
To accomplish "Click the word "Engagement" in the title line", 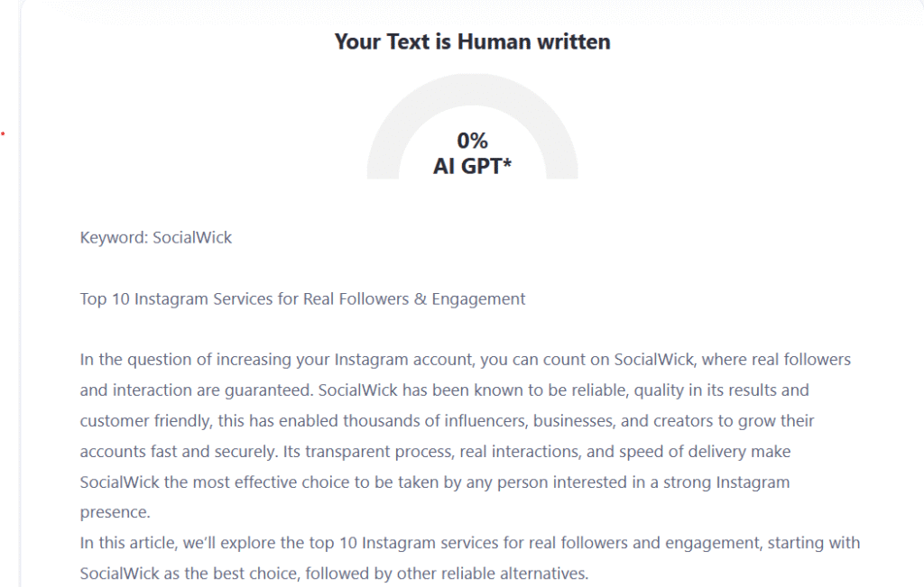I will coord(479,298).
